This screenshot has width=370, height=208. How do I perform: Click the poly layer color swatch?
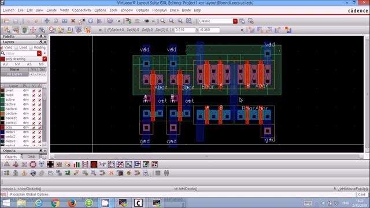(x=2, y=127)
